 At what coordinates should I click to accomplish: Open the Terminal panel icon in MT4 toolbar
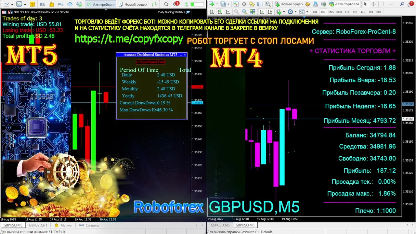coord(260,4)
